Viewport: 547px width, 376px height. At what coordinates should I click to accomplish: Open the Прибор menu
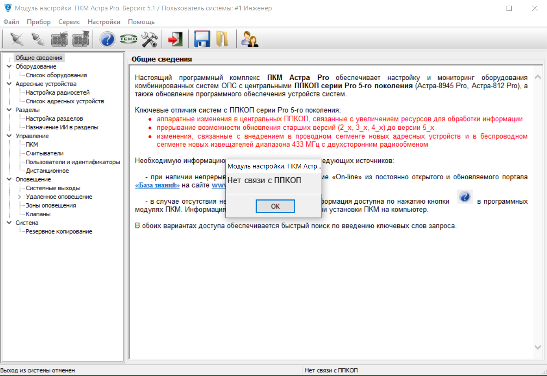38,22
